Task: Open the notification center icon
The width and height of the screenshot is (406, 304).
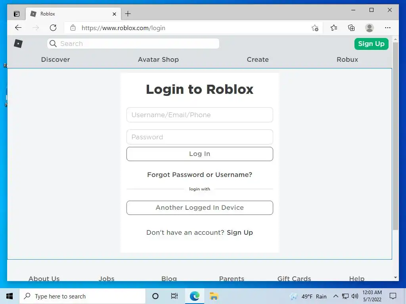Action: [x=393, y=296]
